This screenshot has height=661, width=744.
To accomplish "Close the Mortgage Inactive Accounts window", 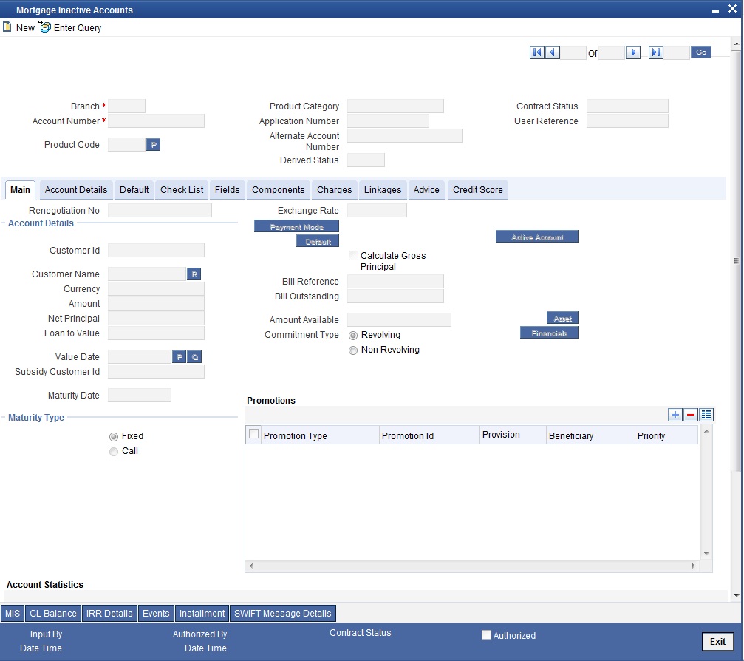I will click(x=732, y=9).
